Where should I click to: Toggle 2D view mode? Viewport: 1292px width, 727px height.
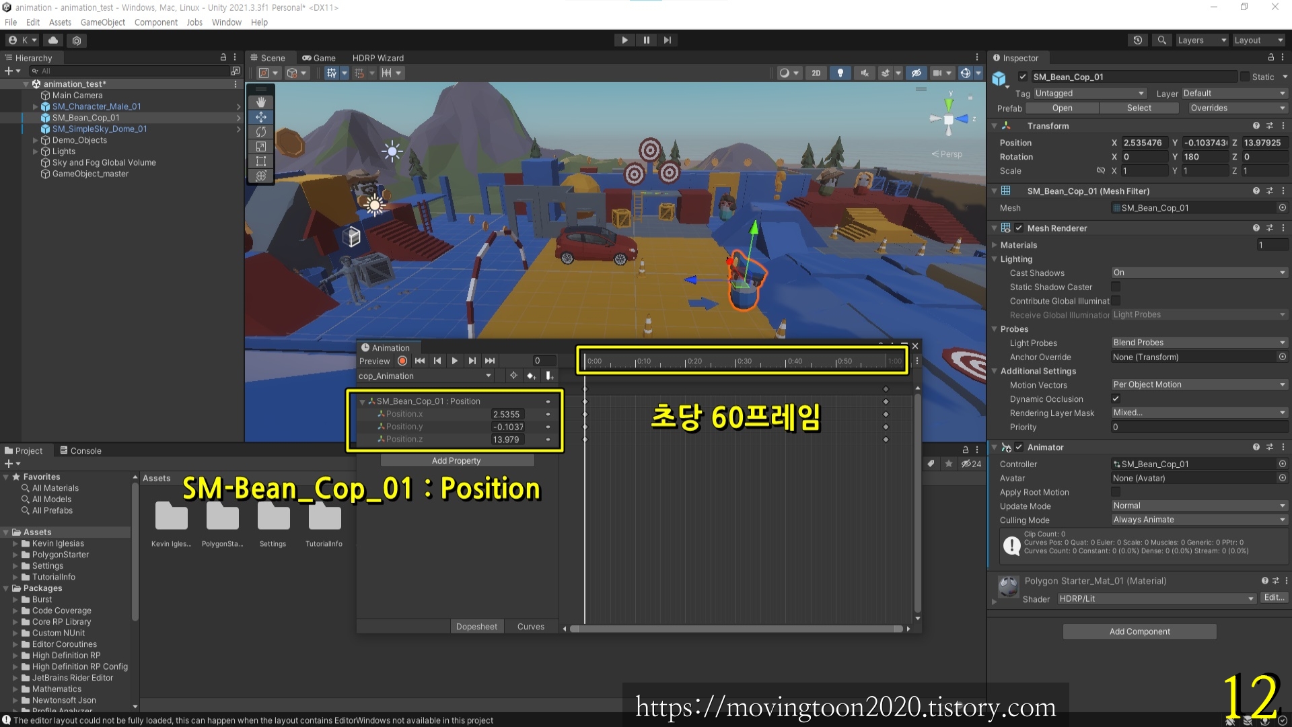click(x=816, y=73)
